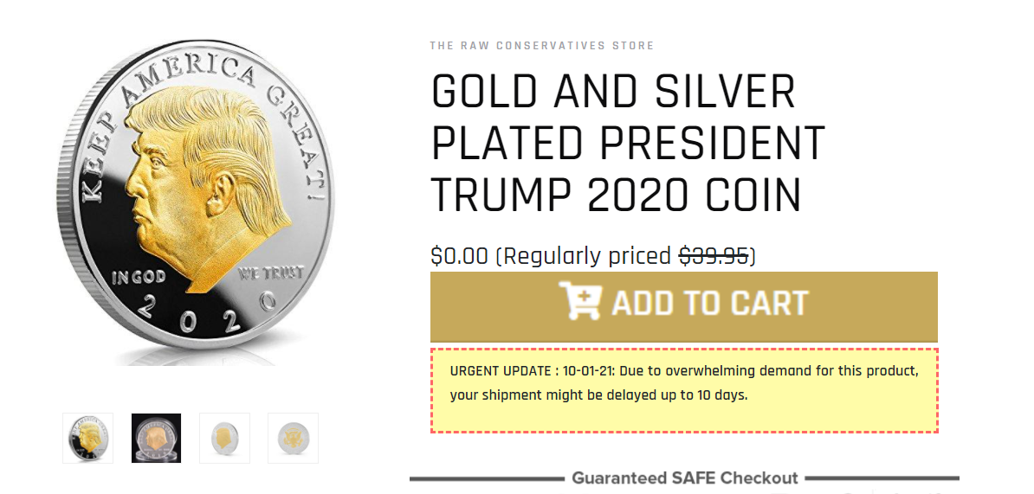1034x494 pixels.
Task: Click the URGENT UPDATE label in the notice
Action: click(x=501, y=371)
